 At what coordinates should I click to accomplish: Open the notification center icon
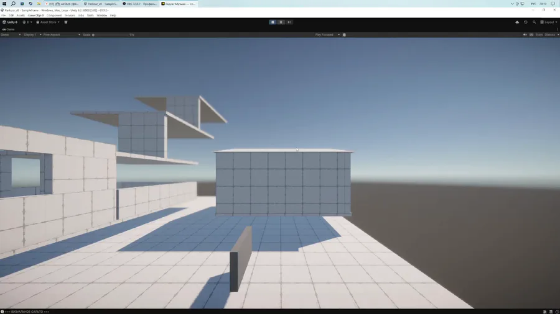point(553,4)
